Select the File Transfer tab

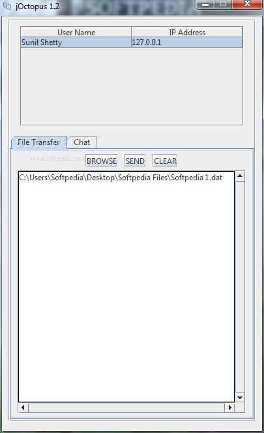point(39,142)
